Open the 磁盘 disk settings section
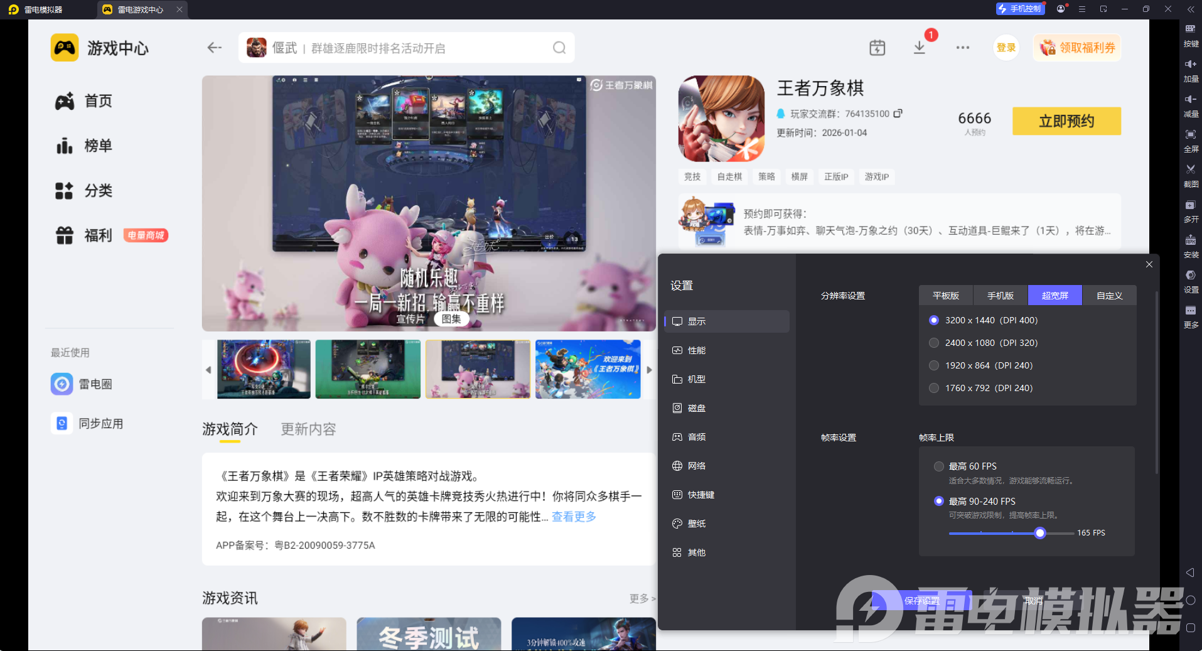Screen dimensions: 1202x651 coord(727,408)
